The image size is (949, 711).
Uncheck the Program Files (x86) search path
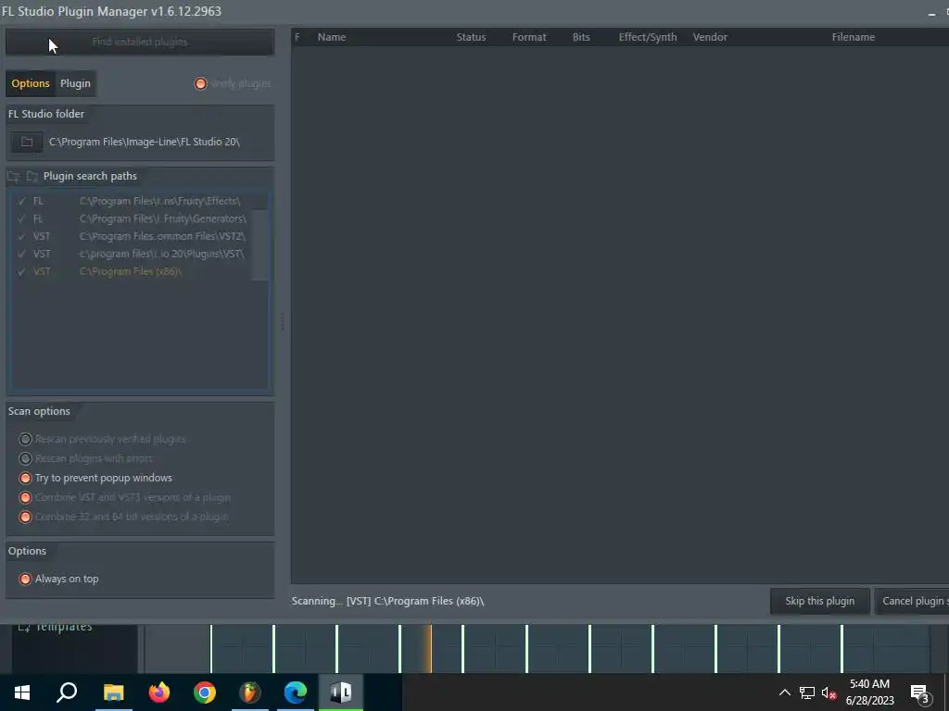tap(22, 271)
